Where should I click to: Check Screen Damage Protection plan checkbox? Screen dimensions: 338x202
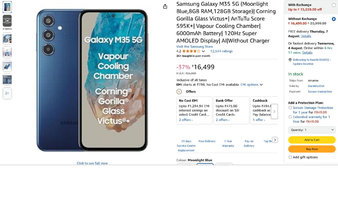[x=290, y=108]
